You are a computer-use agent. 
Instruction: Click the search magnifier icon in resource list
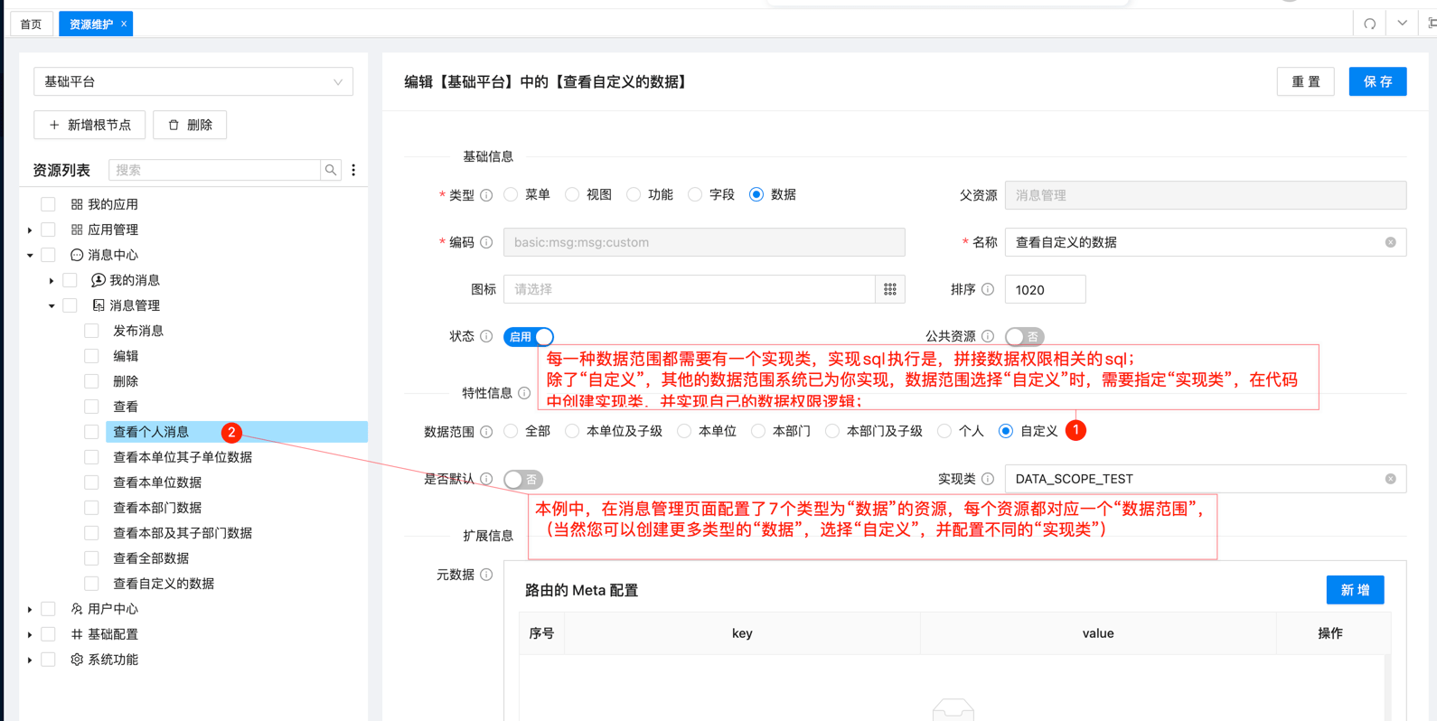click(x=331, y=170)
